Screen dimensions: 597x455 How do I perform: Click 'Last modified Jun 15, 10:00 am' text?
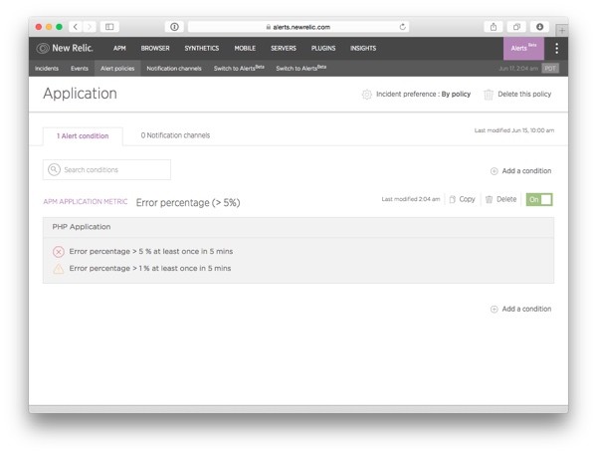point(514,130)
